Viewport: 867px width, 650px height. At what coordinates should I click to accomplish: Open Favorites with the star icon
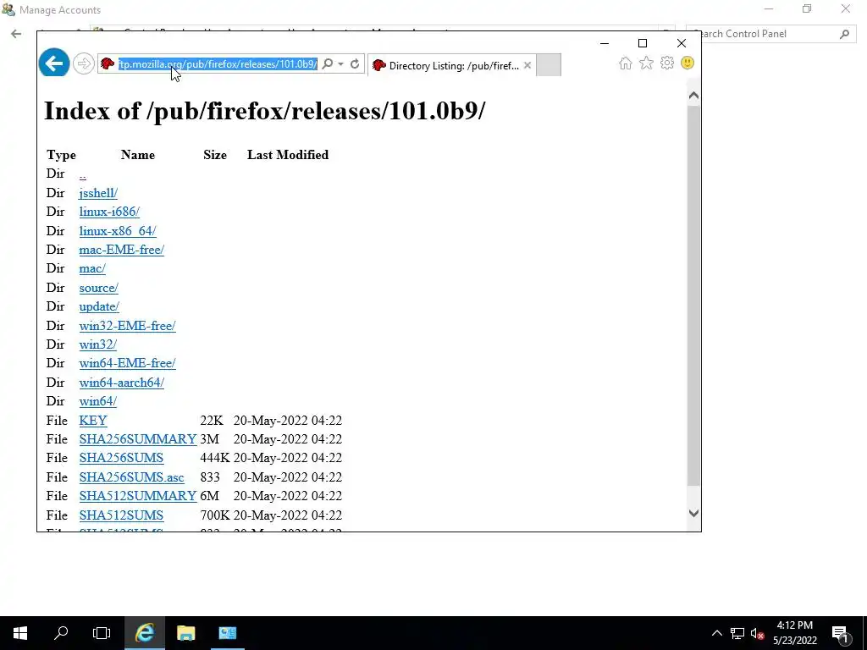pyautogui.click(x=646, y=63)
